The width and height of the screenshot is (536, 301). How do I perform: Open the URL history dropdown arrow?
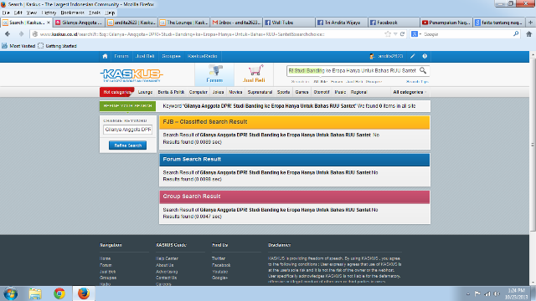(395, 34)
